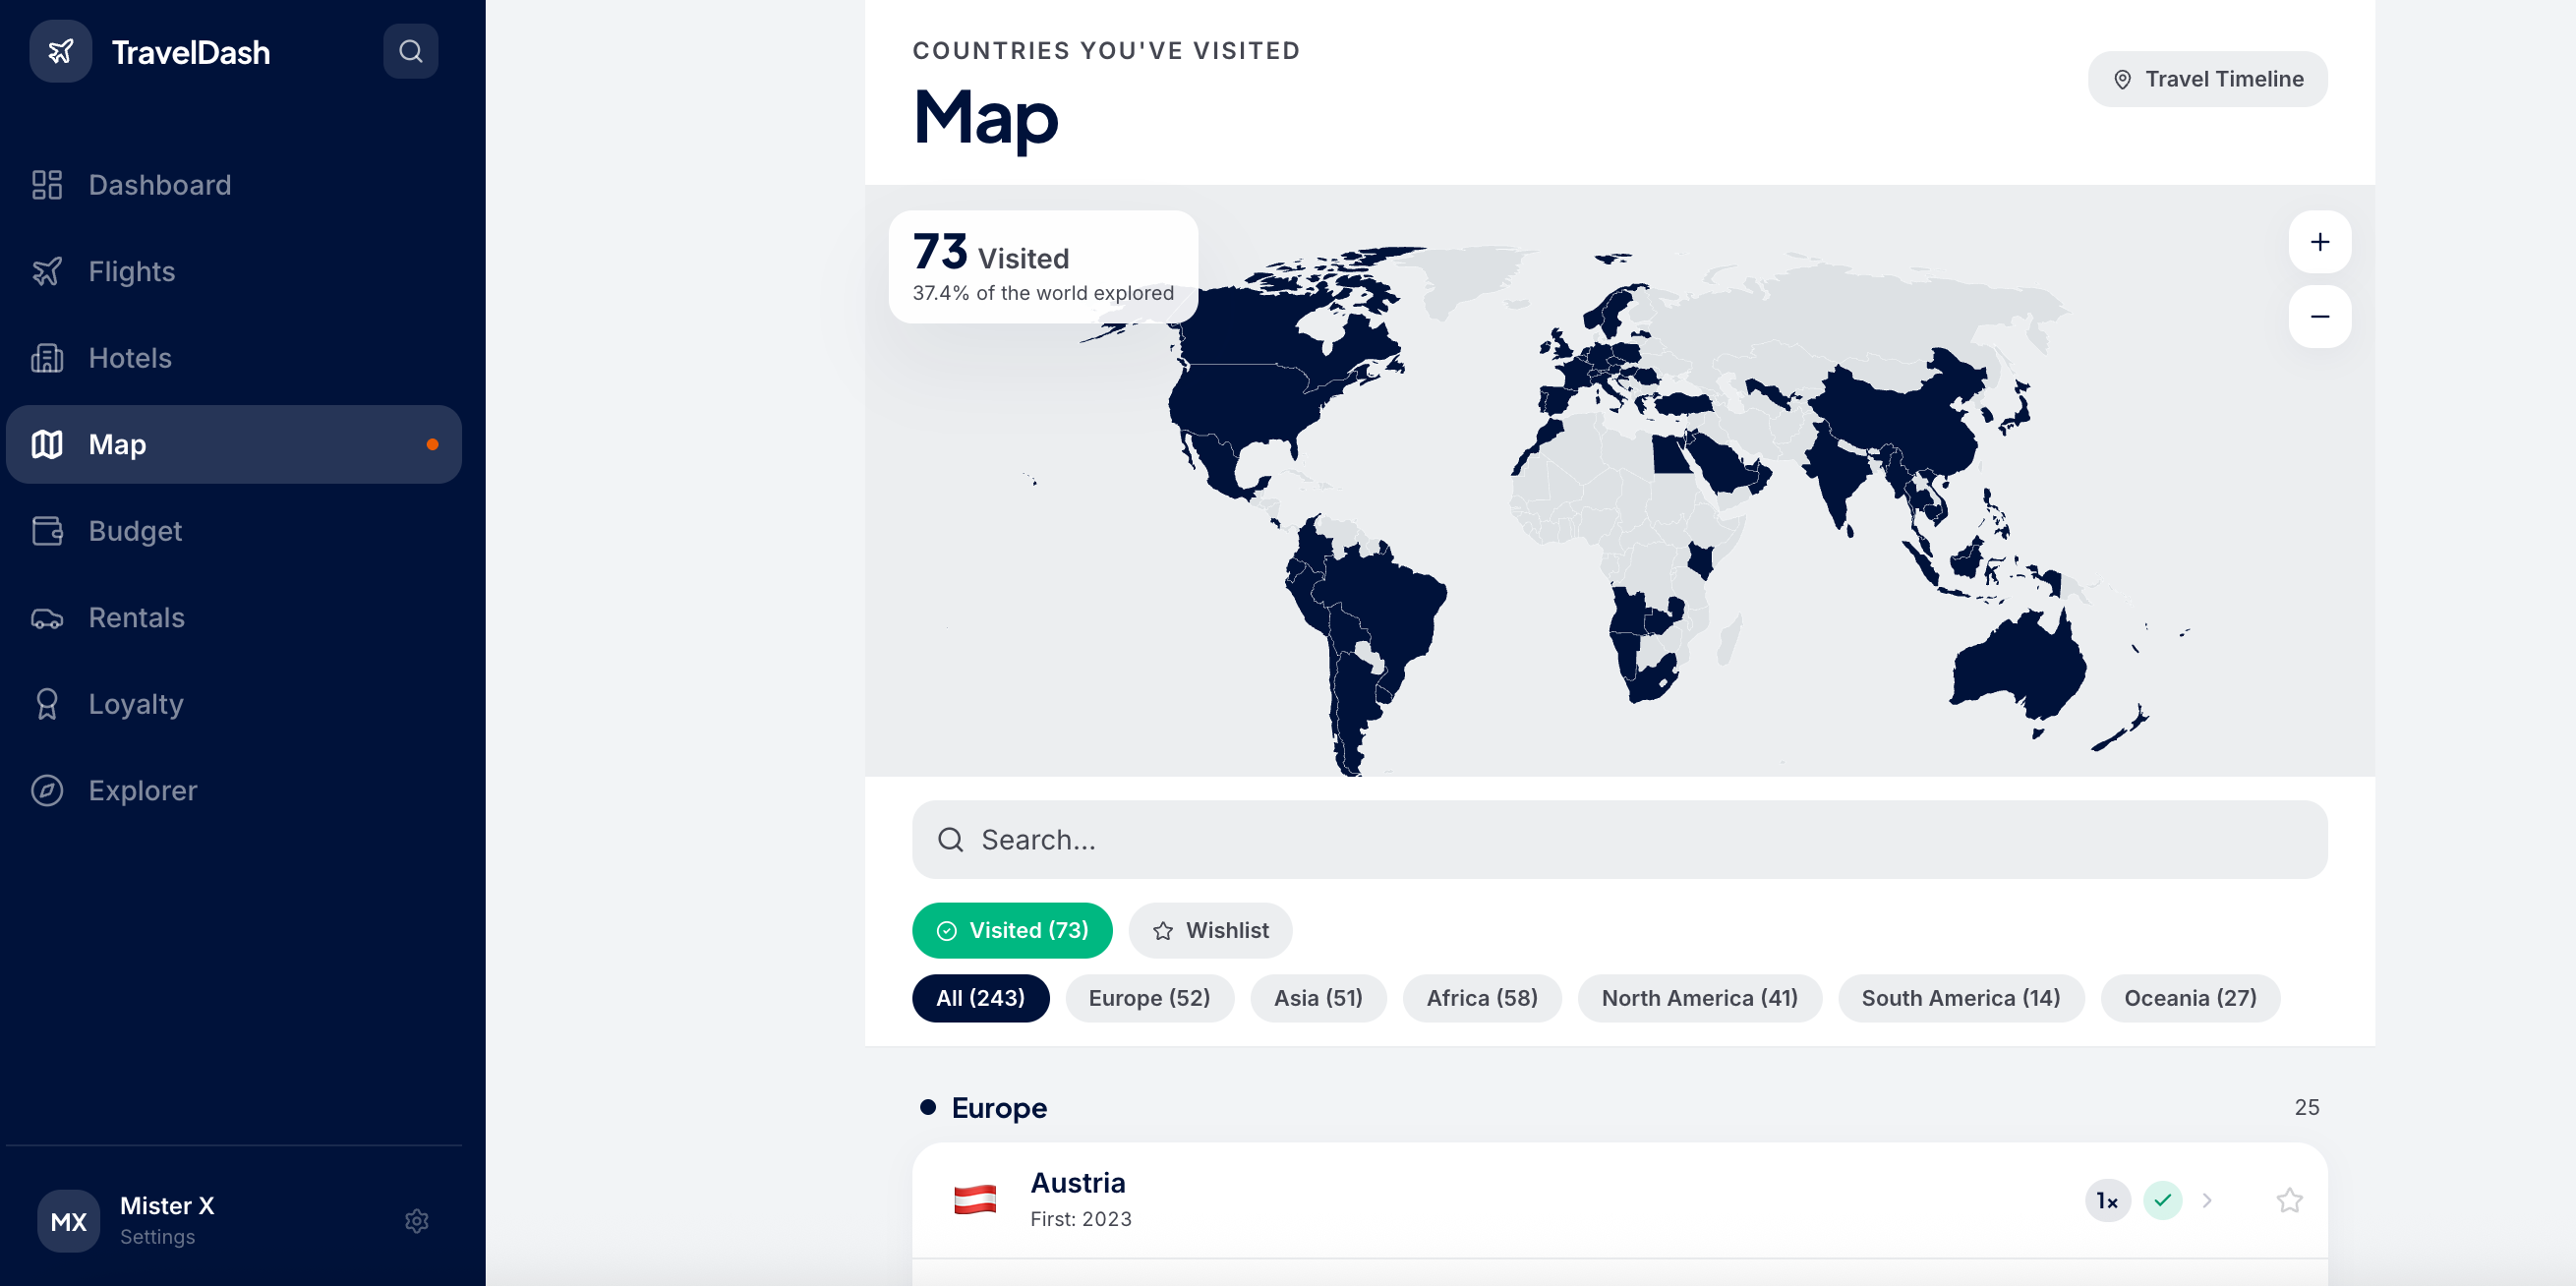Open the Travel Timeline

click(x=2207, y=78)
